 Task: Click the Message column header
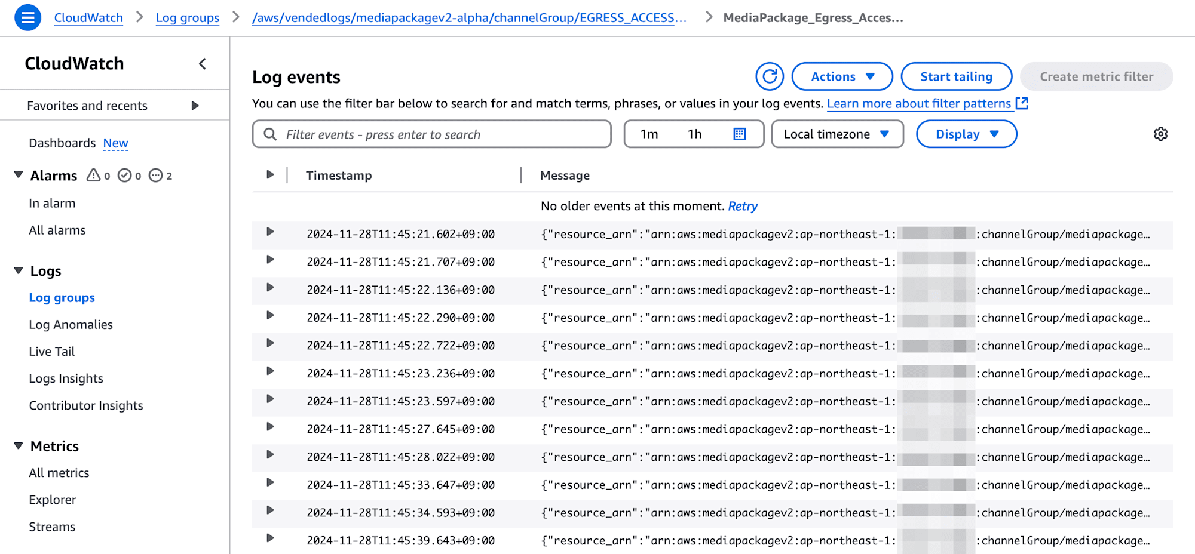point(565,176)
